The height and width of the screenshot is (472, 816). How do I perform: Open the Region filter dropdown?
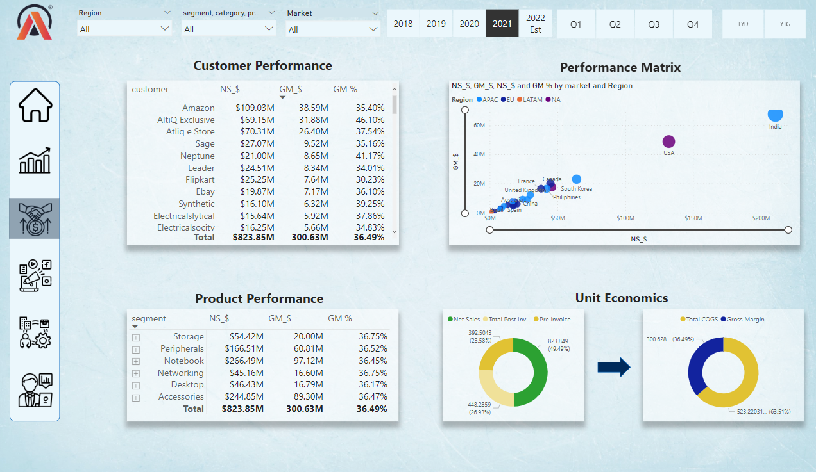[166, 28]
